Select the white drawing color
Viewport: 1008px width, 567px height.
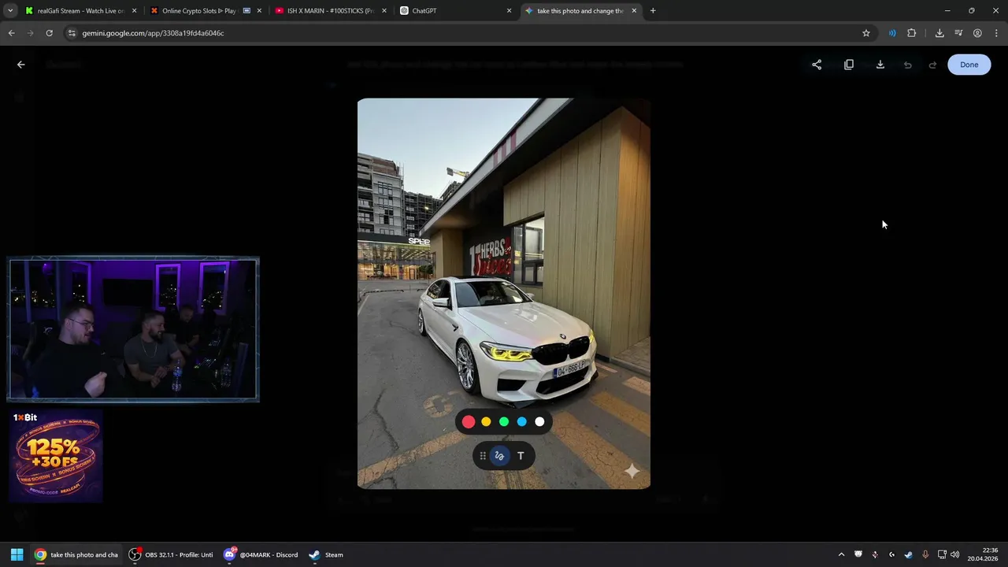pos(539,422)
